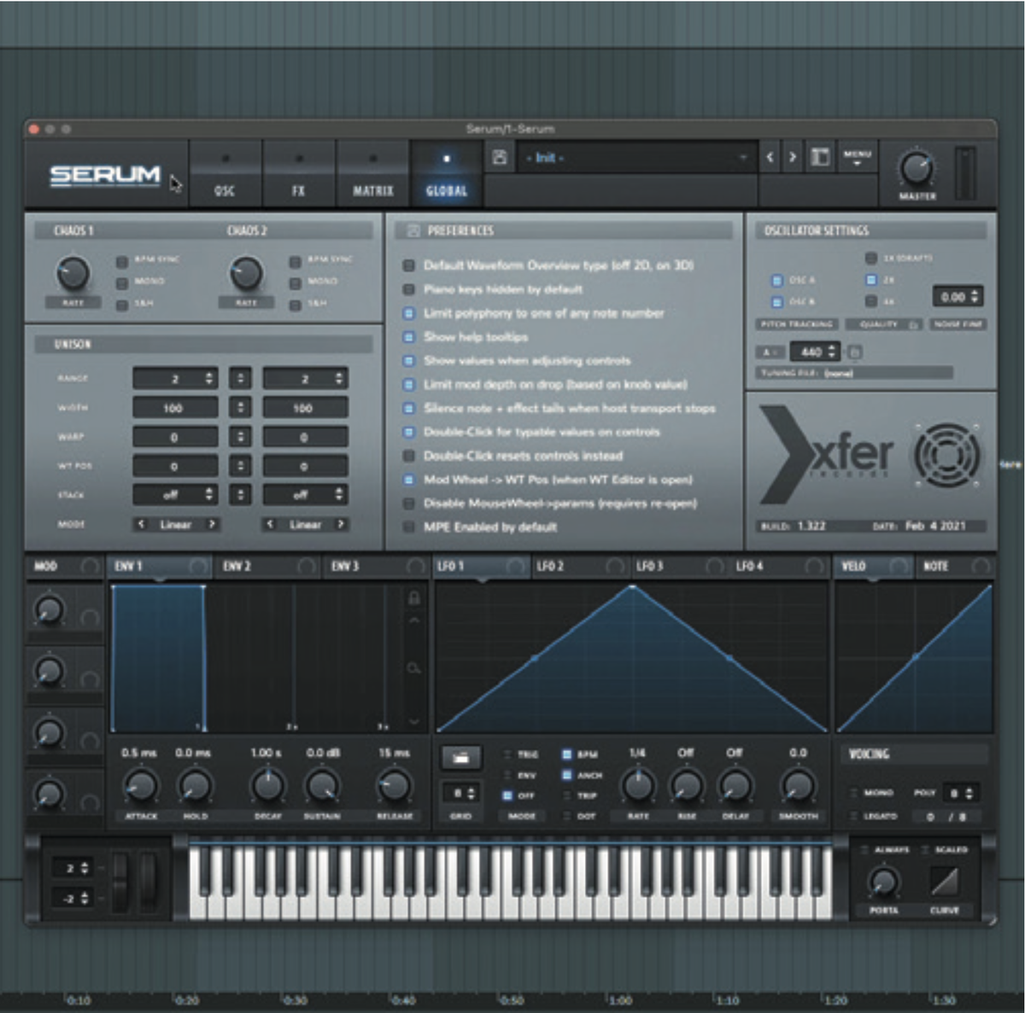Open the Init preset name dropdown
Image resolution: width=1025 pixels, height=1013 pixels.
[635, 158]
